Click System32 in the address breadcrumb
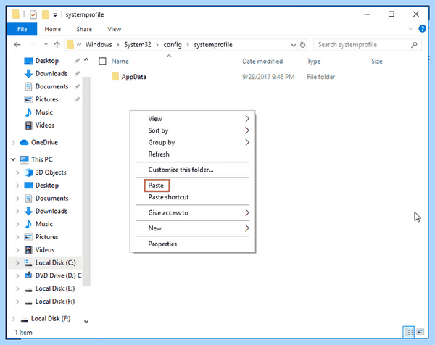The height and width of the screenshot is (345, 435). (138, 45)
